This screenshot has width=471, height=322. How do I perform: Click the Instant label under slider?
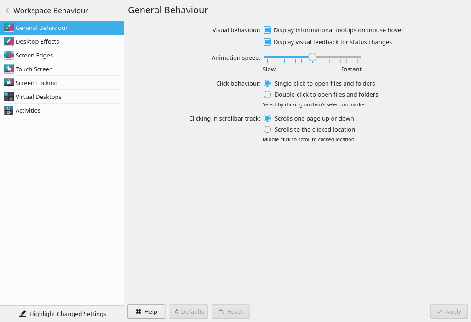coord(351,69)
